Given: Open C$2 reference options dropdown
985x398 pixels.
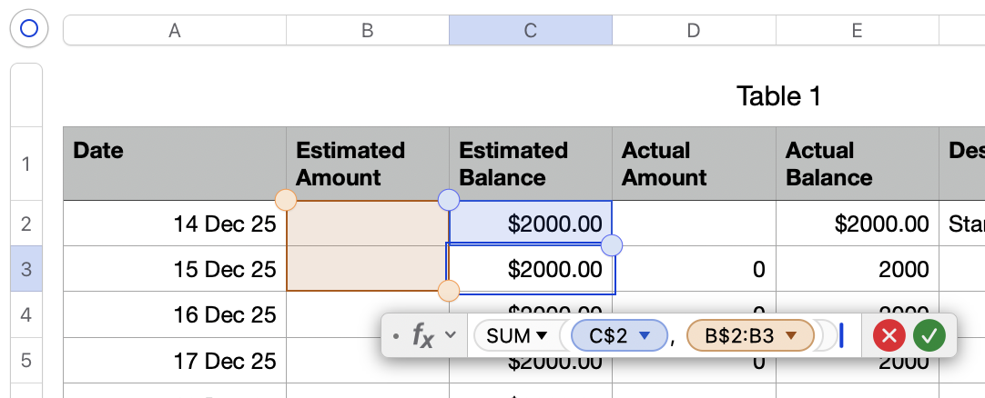Looking at the screenshot, I should point(645,336).
